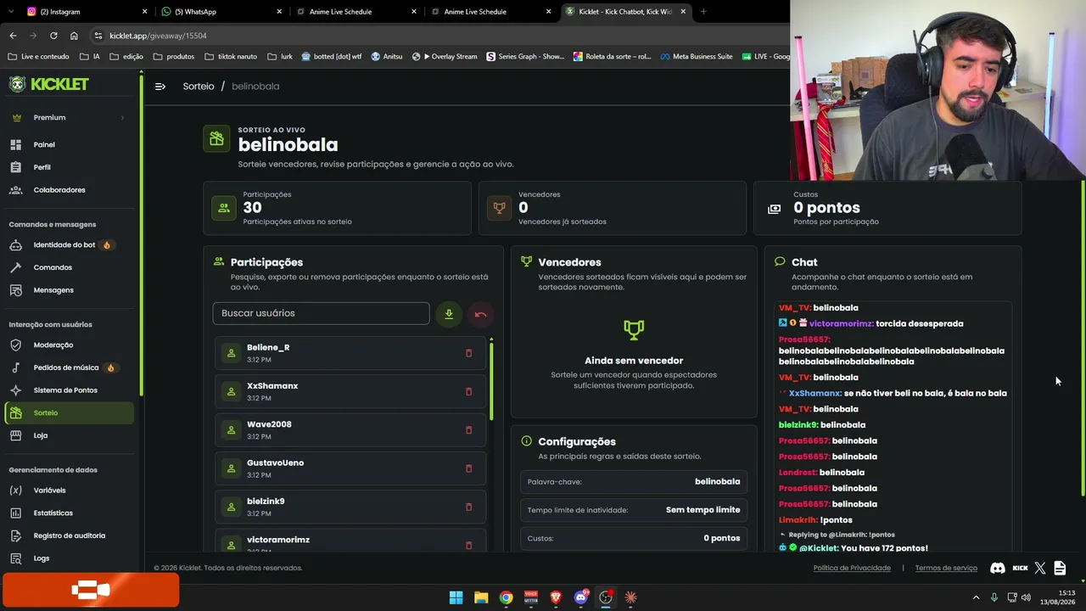1086x611 pixels.
Task: Delete participant Beliene_R with the trash icon
Action: tap(468, 353)
